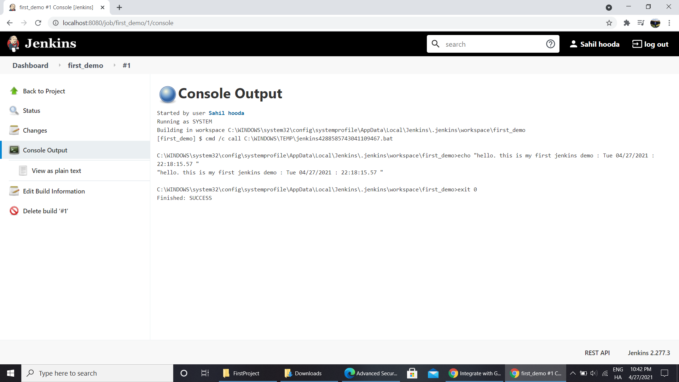679x382 pixels.
Task: Open Chrome extensions puzzle icon
Action: [x=627, y=23]
